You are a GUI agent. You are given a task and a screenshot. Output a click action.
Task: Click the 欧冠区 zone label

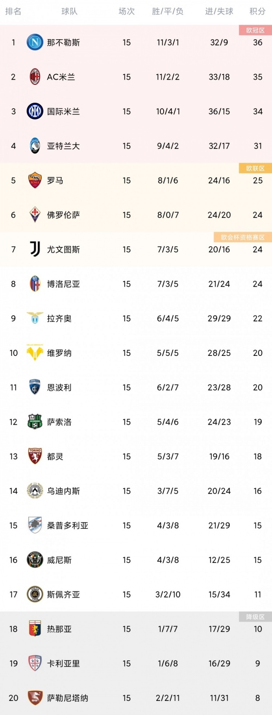click(x=255, y=30)
